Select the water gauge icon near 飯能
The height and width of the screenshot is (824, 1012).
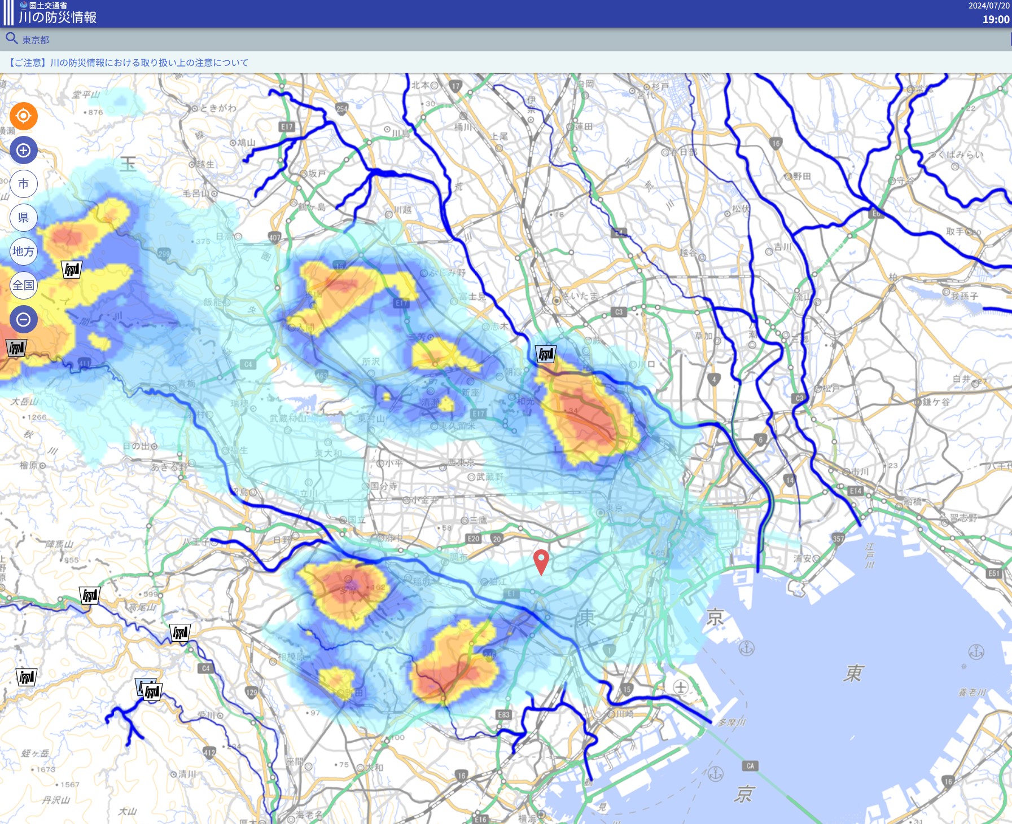[72, 270]
